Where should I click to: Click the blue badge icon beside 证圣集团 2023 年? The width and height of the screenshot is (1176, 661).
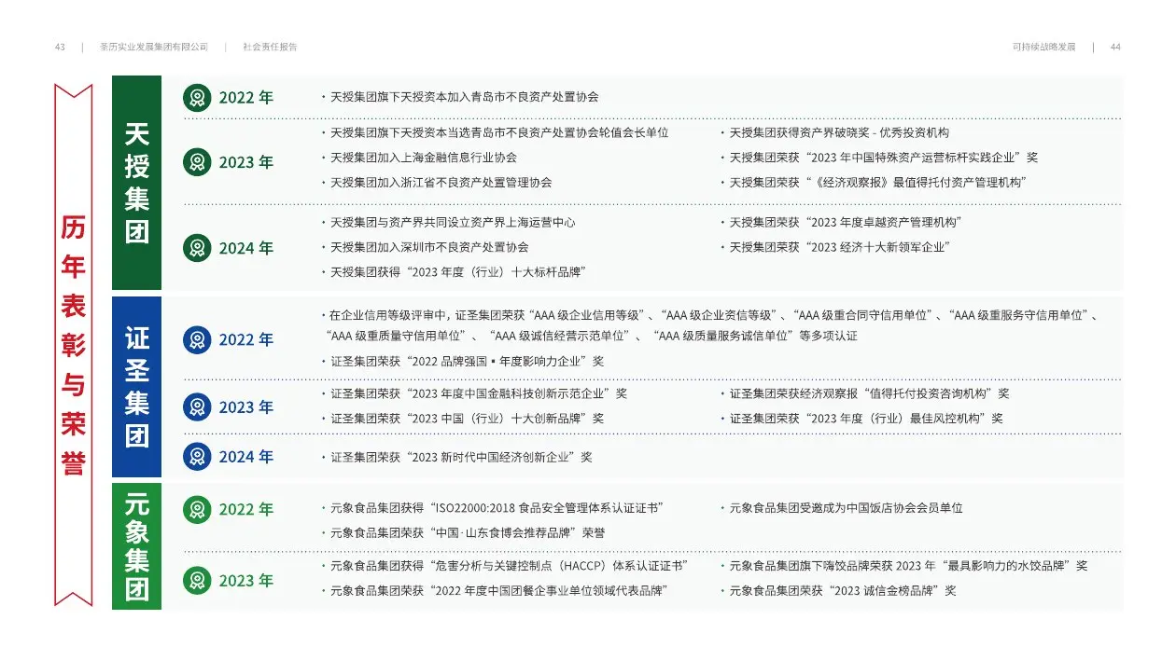tap(197, 406)
